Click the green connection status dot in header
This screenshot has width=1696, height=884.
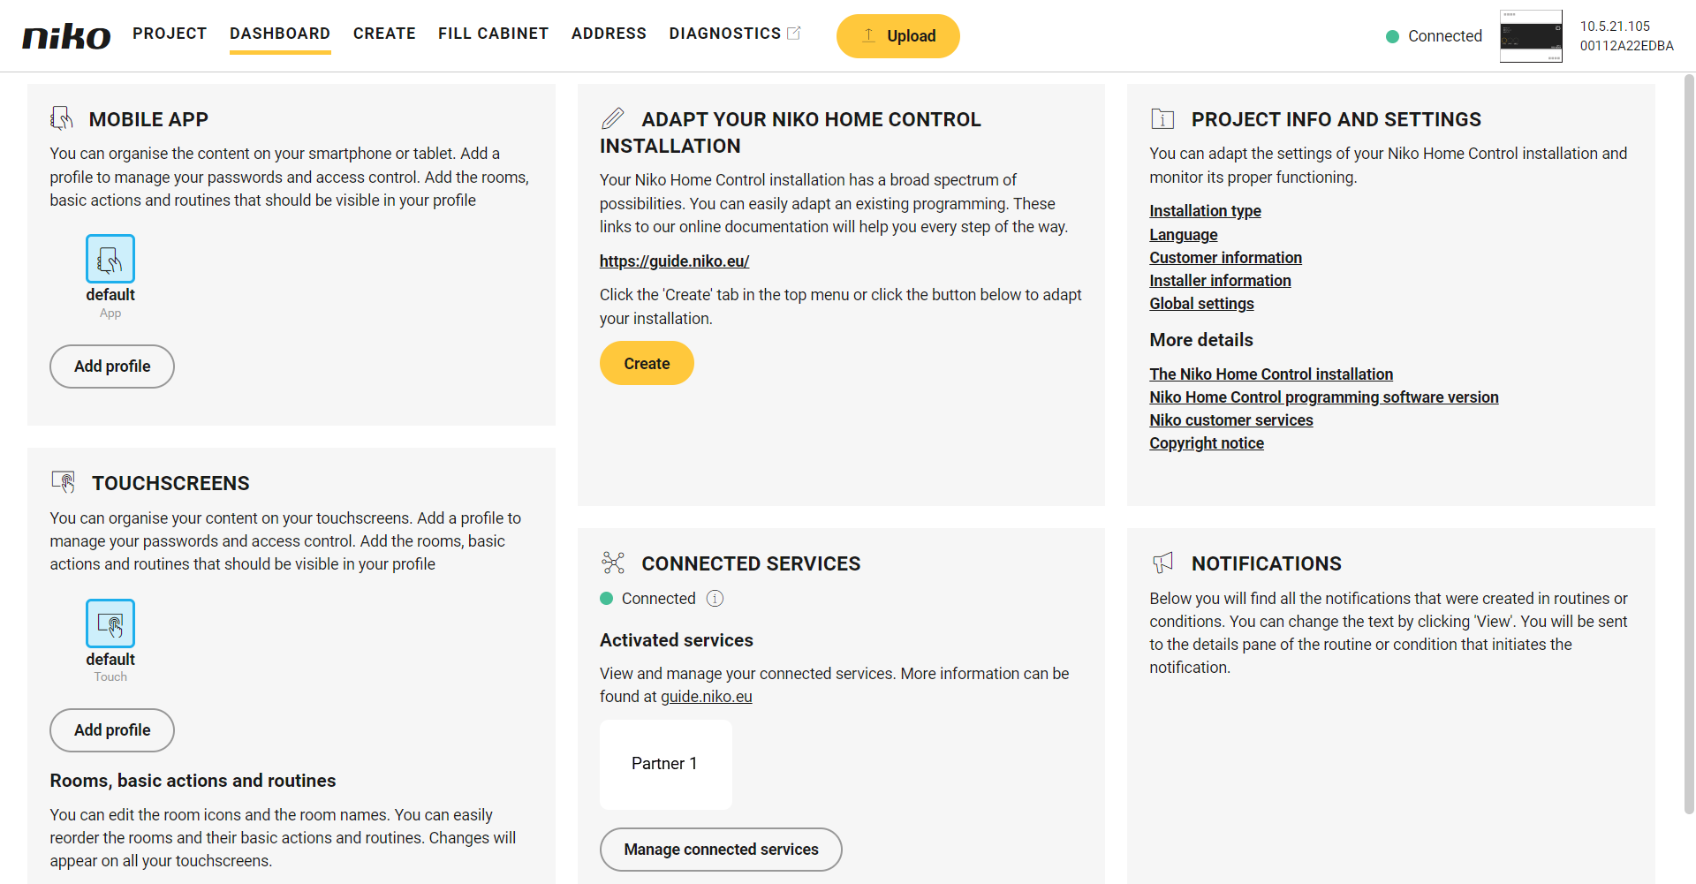1392,36
